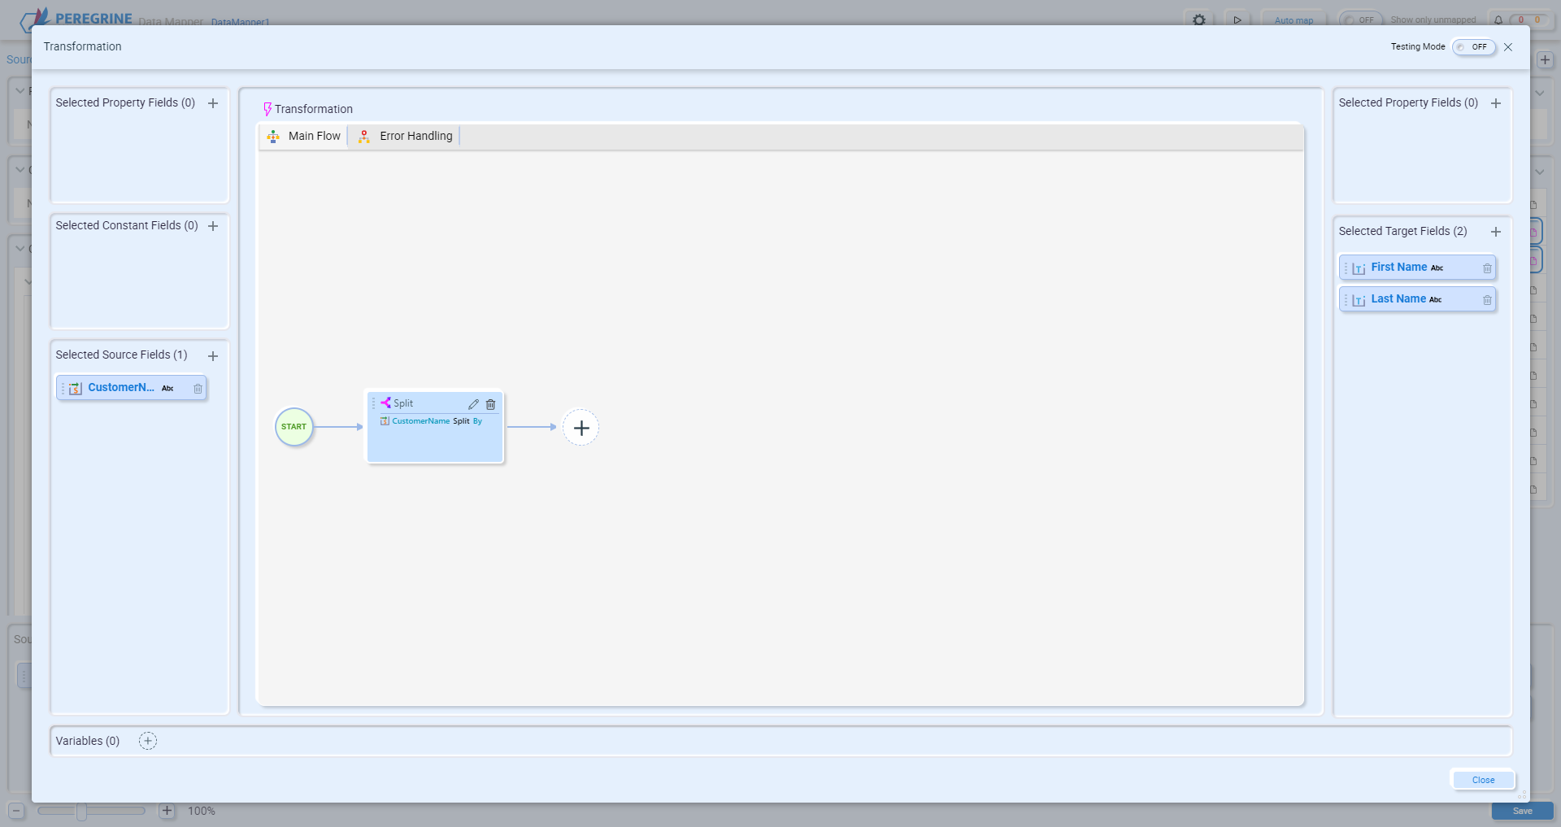
Task: Click Last Name field drag handle
Action: click(x=1346, y=300)
